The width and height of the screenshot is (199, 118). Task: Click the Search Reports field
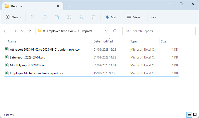point(159,31)
